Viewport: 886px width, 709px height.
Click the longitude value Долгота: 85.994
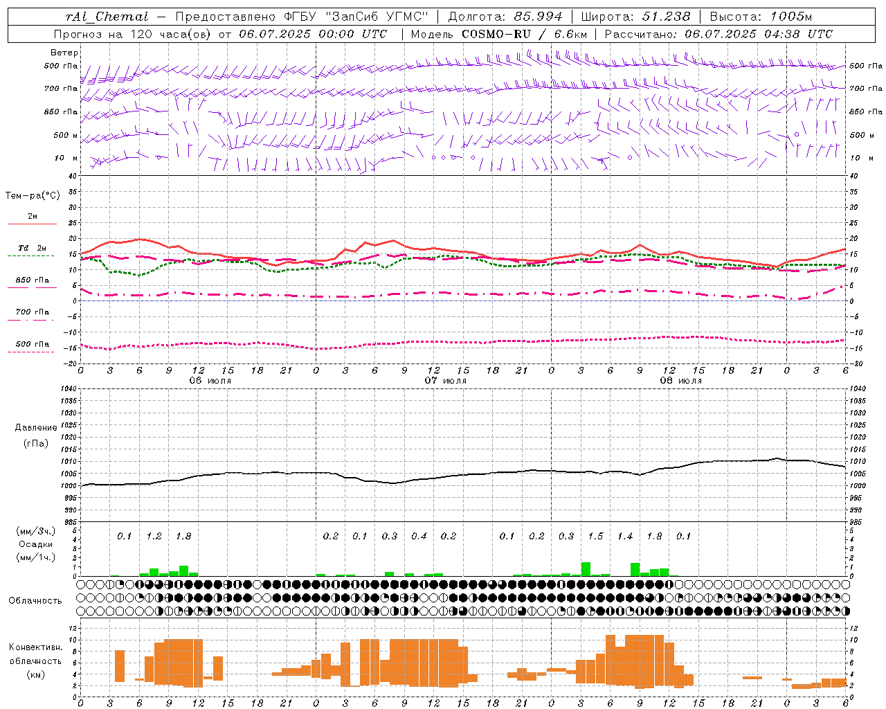pos(507,17)
